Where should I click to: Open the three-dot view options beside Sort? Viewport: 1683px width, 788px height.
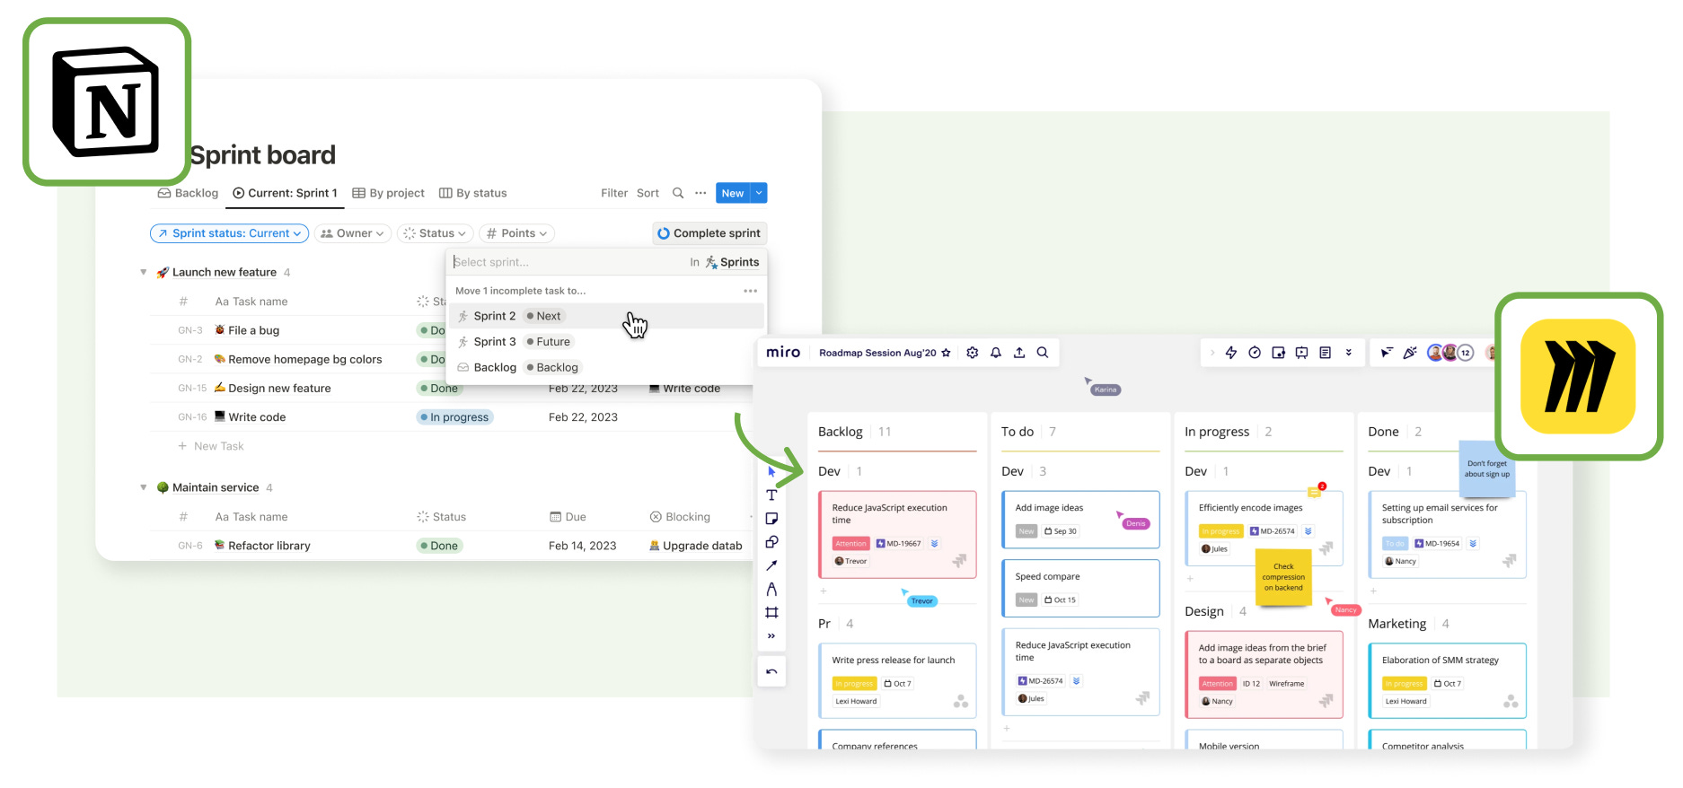[x=701, y=193]
